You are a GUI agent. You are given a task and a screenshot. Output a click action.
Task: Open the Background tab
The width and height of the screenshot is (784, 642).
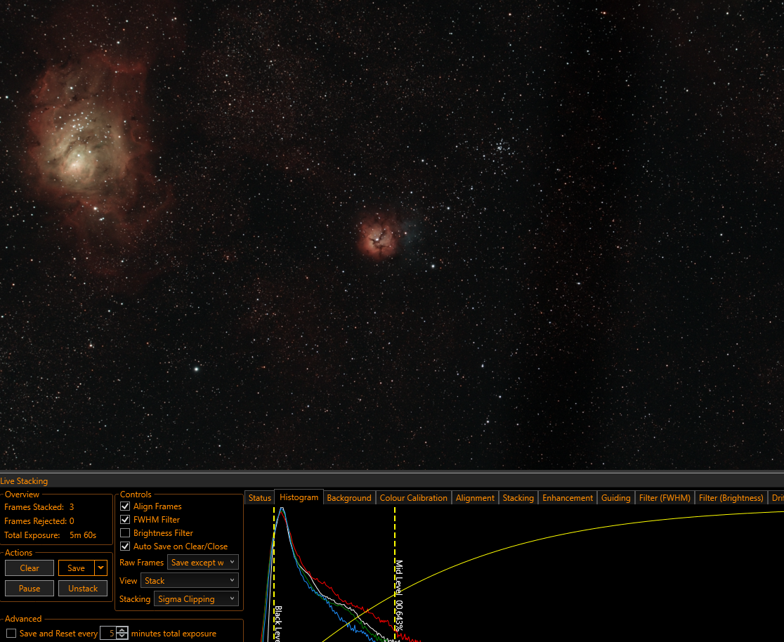pos(349,498)
